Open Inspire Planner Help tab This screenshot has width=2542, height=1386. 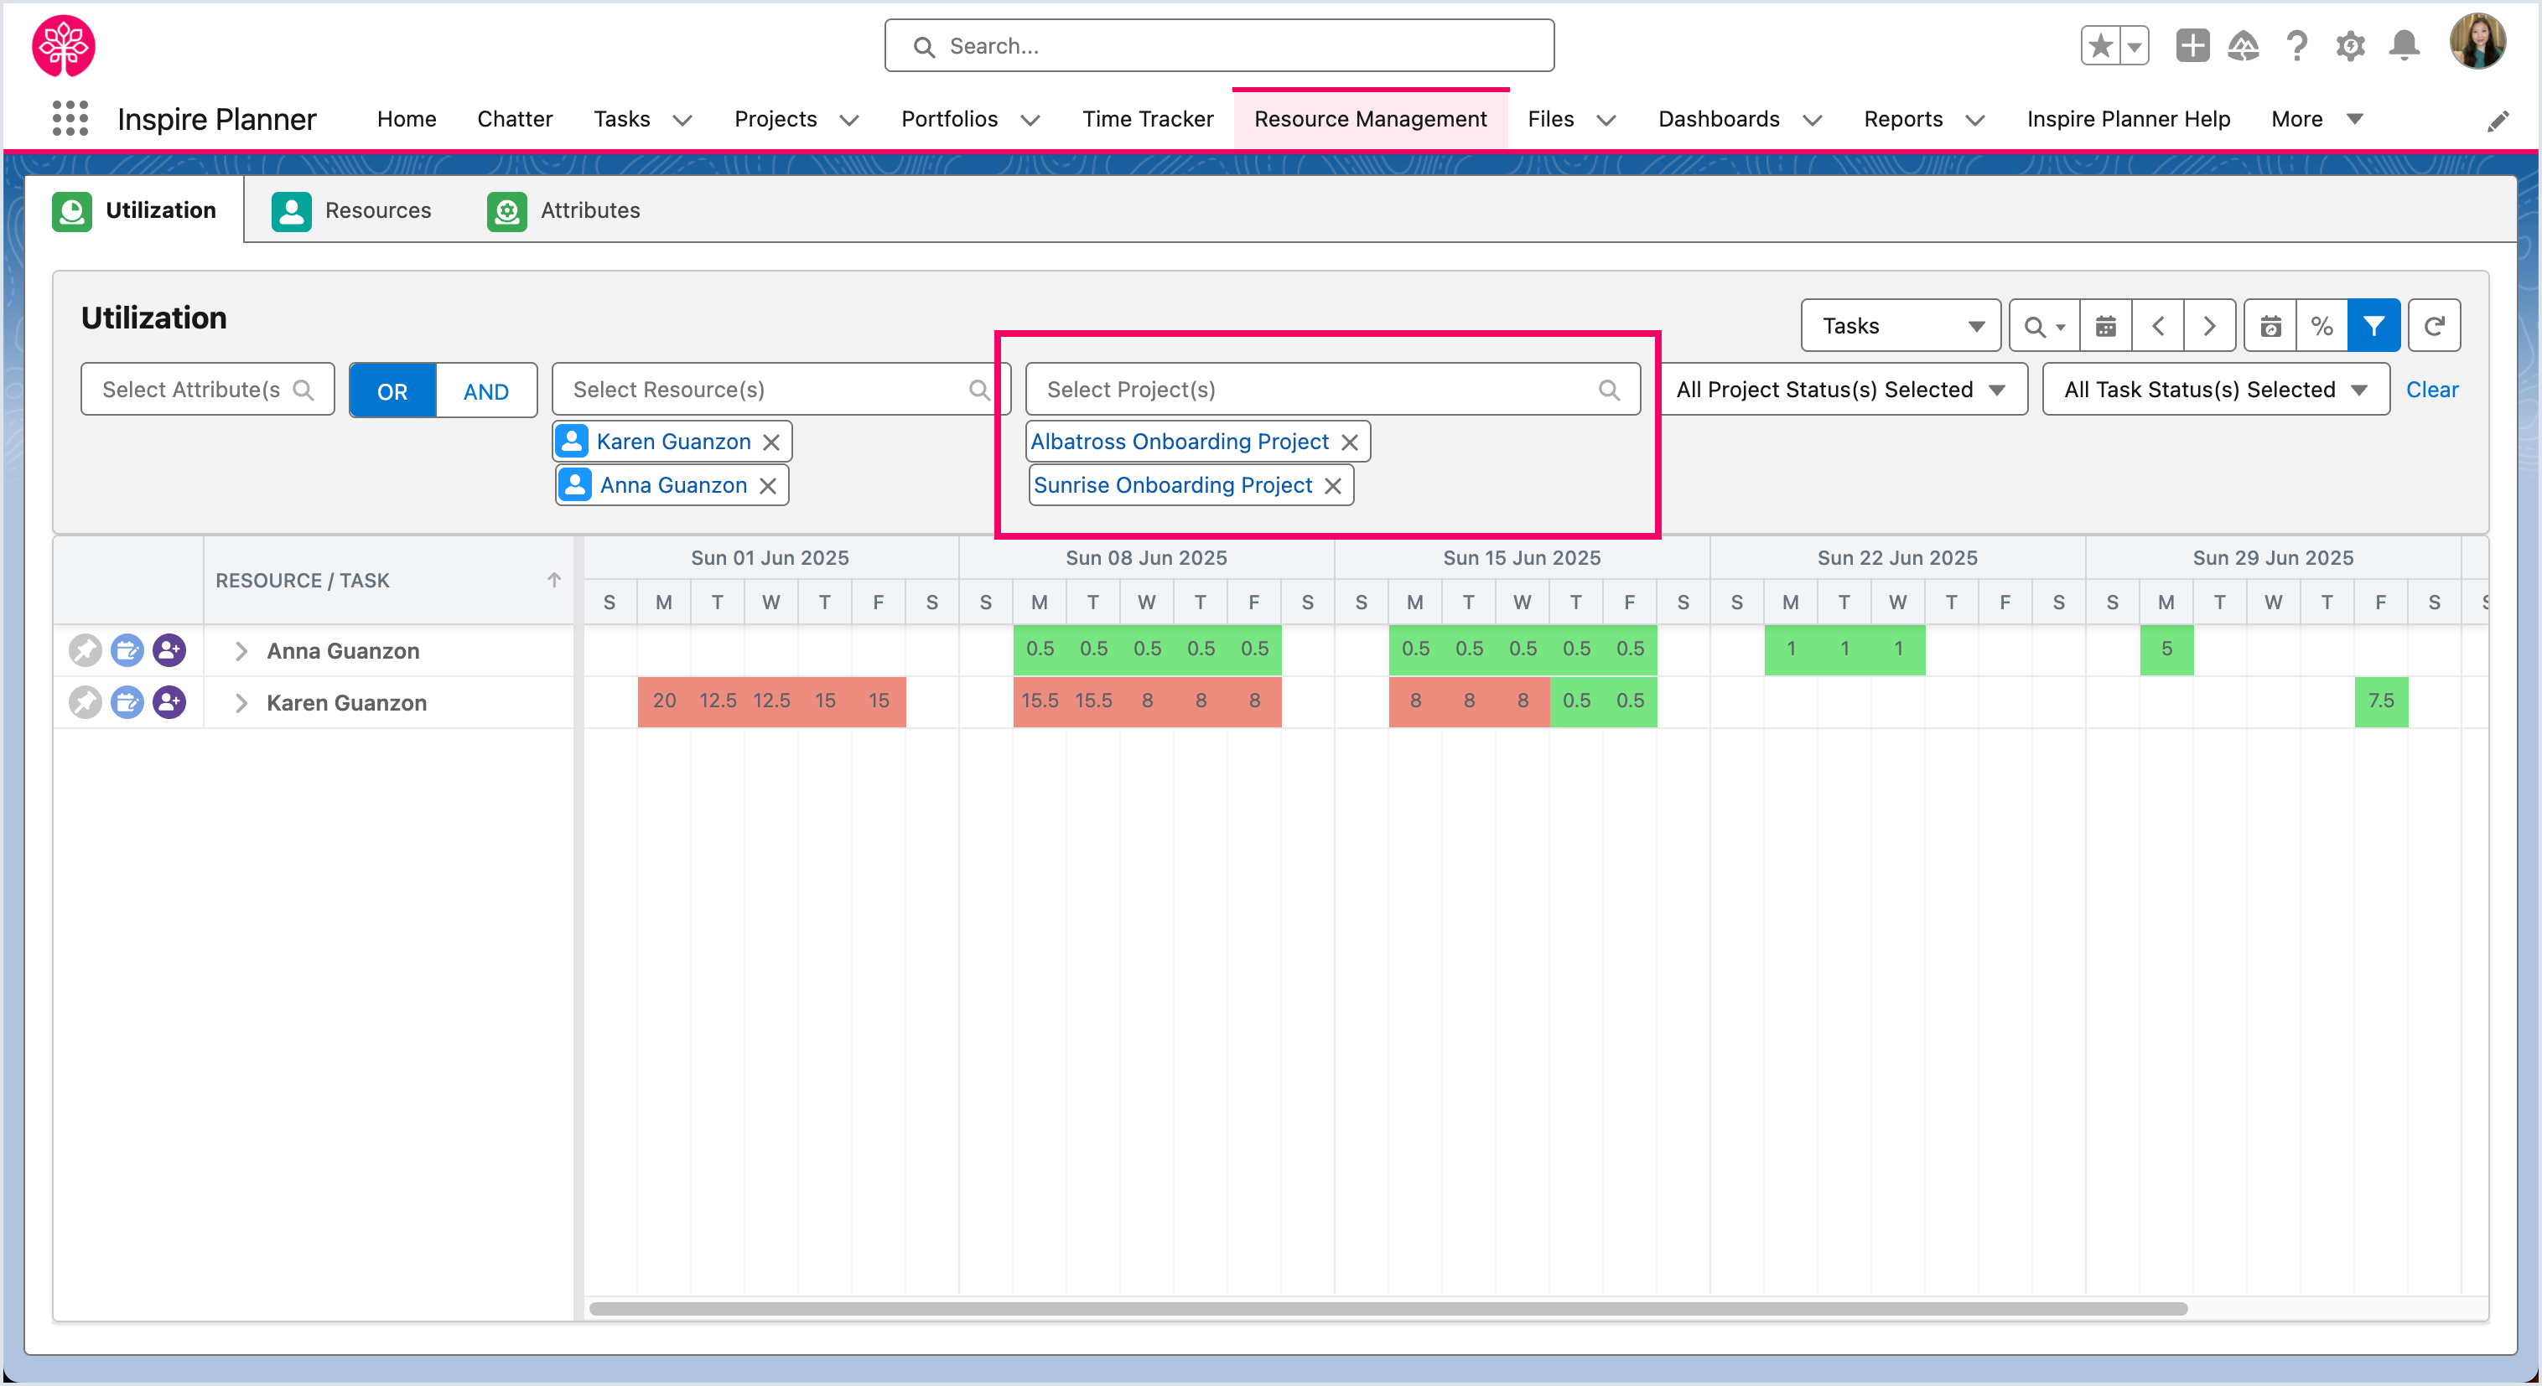[x=2129, y=119]
